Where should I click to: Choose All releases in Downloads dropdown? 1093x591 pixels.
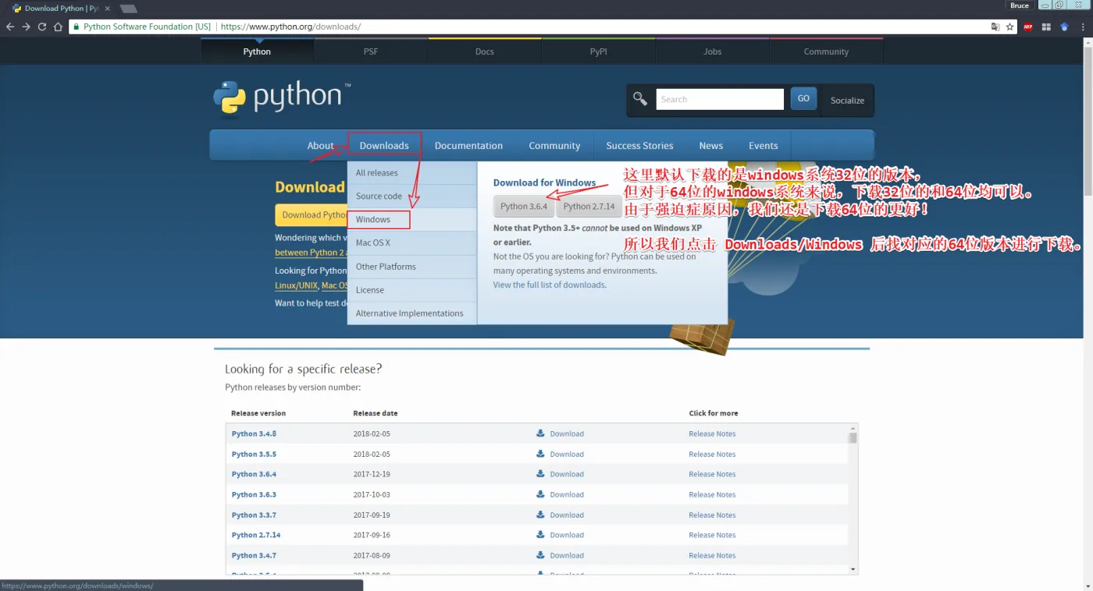click(x=411, y=173)
